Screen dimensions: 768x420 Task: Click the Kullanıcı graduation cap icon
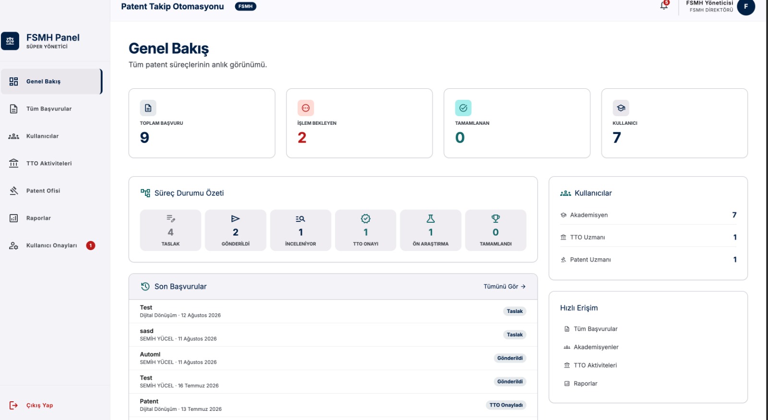point(621,108)
